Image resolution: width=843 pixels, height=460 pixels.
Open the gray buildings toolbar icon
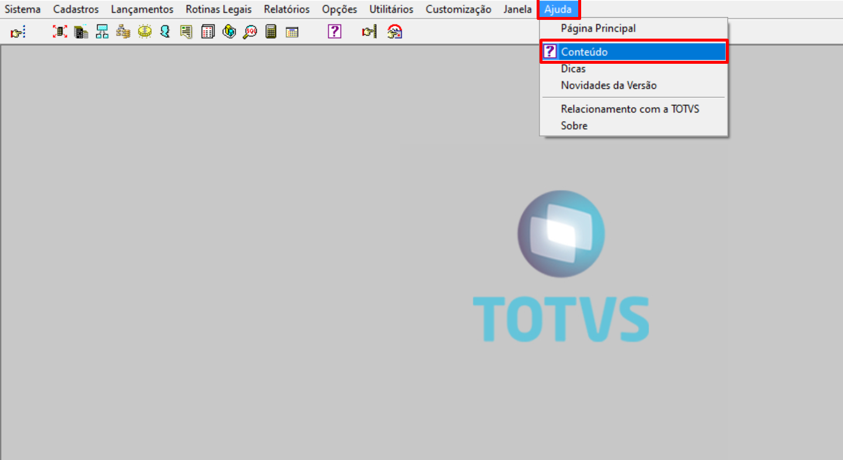[81, 32]
